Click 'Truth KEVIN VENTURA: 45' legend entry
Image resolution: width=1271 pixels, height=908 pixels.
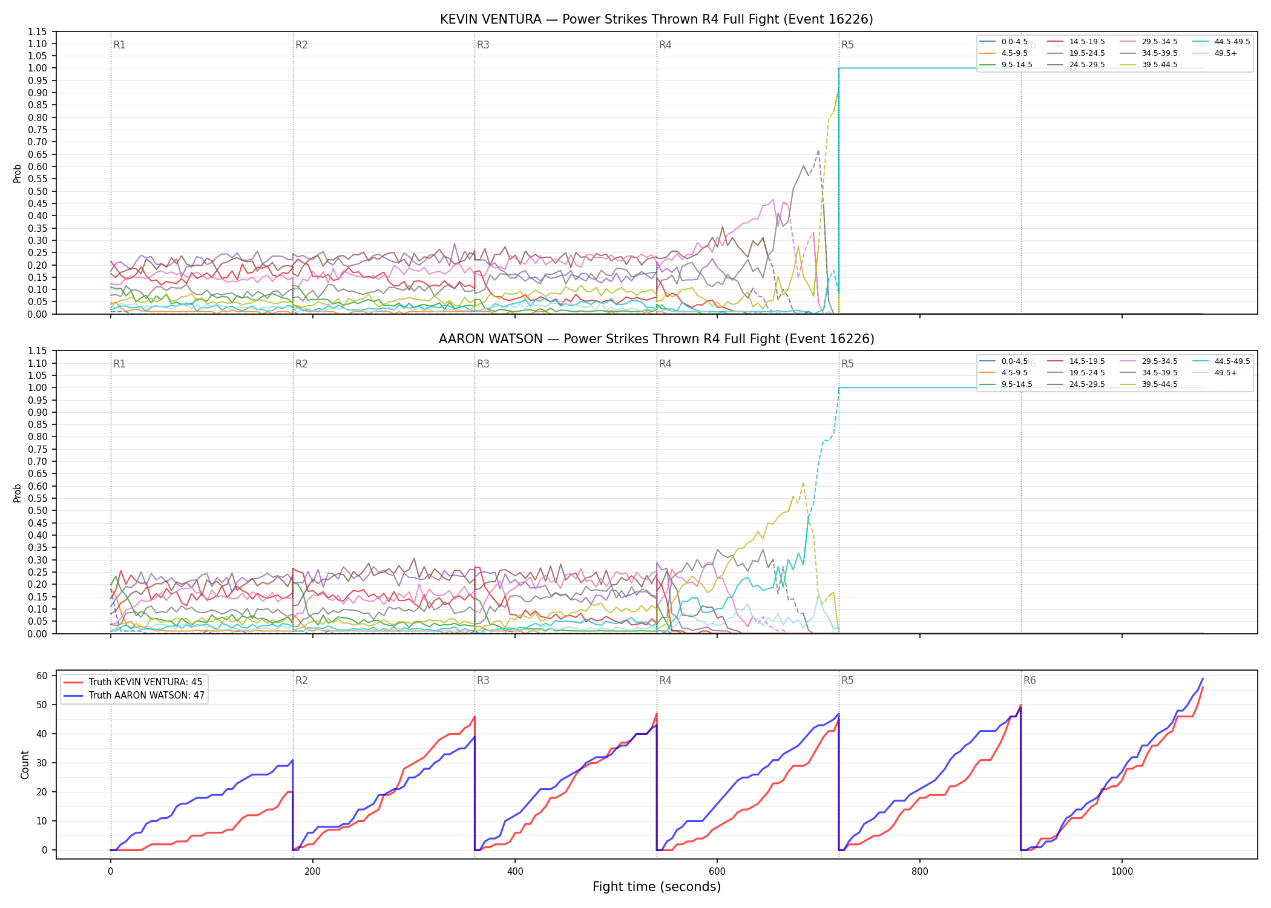[x=133, y=682]
